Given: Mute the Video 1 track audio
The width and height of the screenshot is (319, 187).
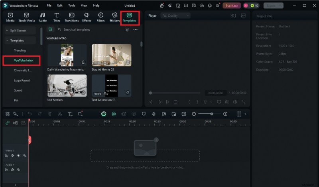Looking at the screenshot, I should [12, 156].
